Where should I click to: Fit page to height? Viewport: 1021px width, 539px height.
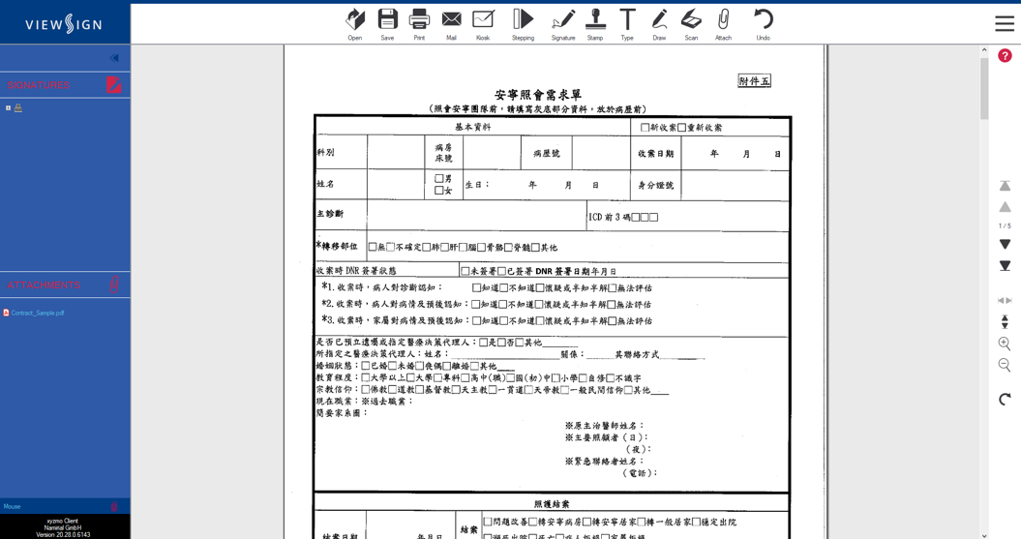tap(1005, 321)
